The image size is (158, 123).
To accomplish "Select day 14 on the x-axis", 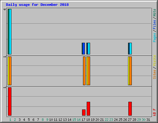I will (x=69, y=120).
